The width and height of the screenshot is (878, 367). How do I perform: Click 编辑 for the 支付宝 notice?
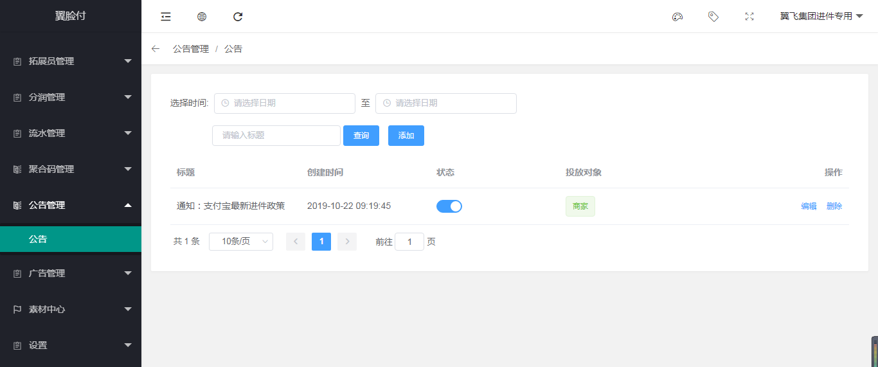tap(809, 206)
